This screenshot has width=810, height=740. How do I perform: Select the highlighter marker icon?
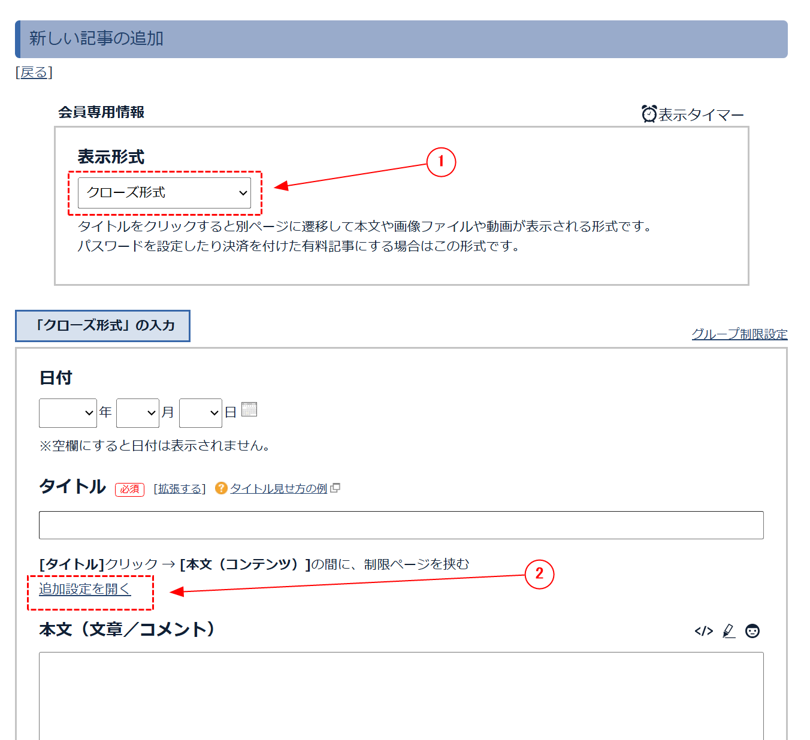pyautogui.click(x=729, y=631)
